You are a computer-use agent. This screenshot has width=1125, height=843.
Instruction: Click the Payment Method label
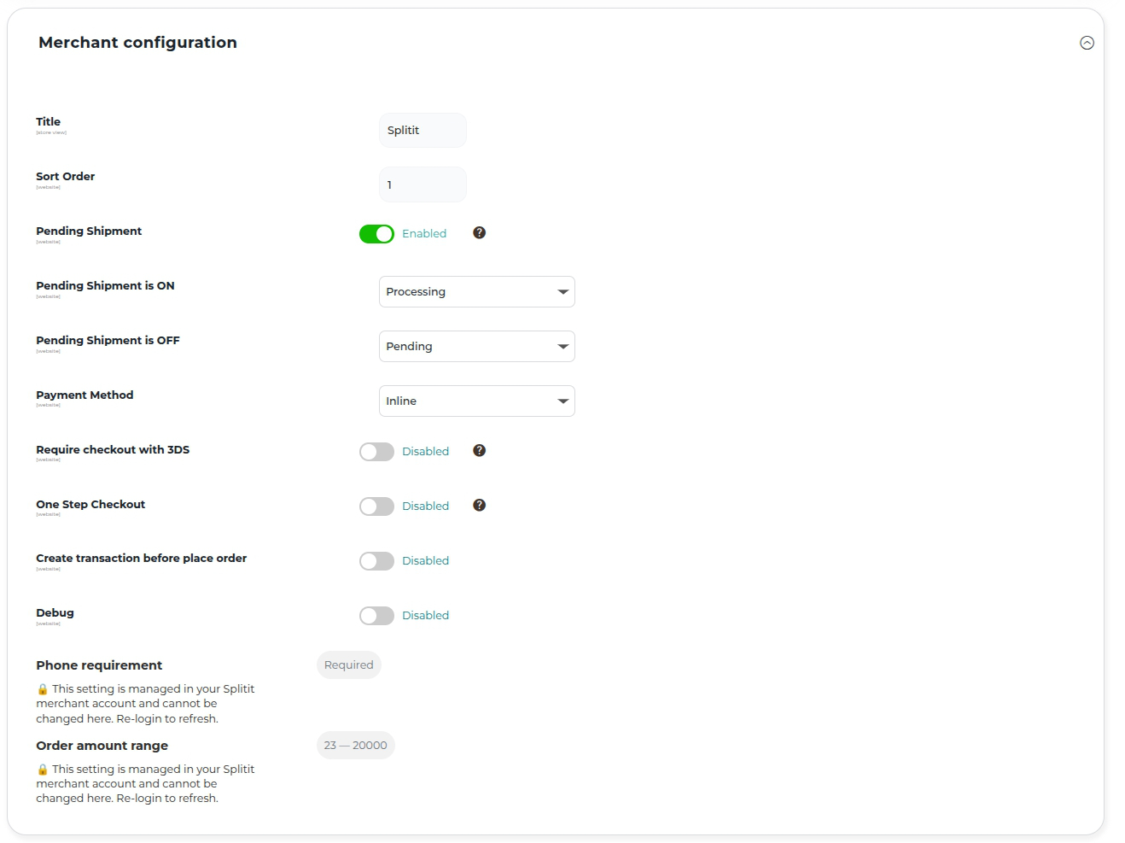(85, 395)
